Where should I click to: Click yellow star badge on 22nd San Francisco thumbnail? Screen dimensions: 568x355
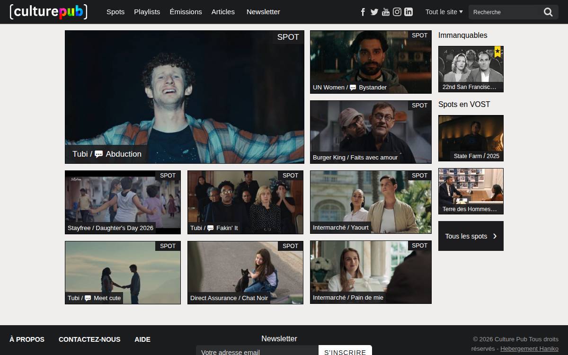497,52
